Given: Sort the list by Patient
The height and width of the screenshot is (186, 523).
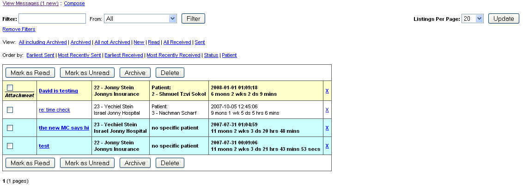Looking at the screenshot, I should coord(229,55).
